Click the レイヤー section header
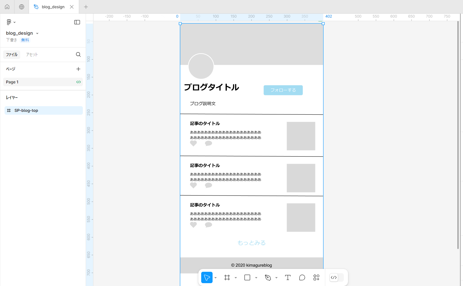 point(12,98)
